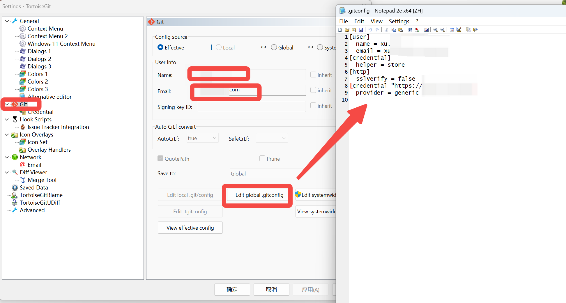Screen dimensions: 566x303
Task: Open the SafeCrLf dropdown
Action: pyautogui.click(x=272, y=138)
